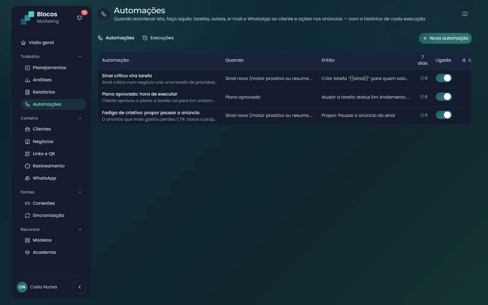Collapse the Fontes section chevron
The height and width of the screenshot is (305, 488).
pyautogui.click(x=80, y=192)
